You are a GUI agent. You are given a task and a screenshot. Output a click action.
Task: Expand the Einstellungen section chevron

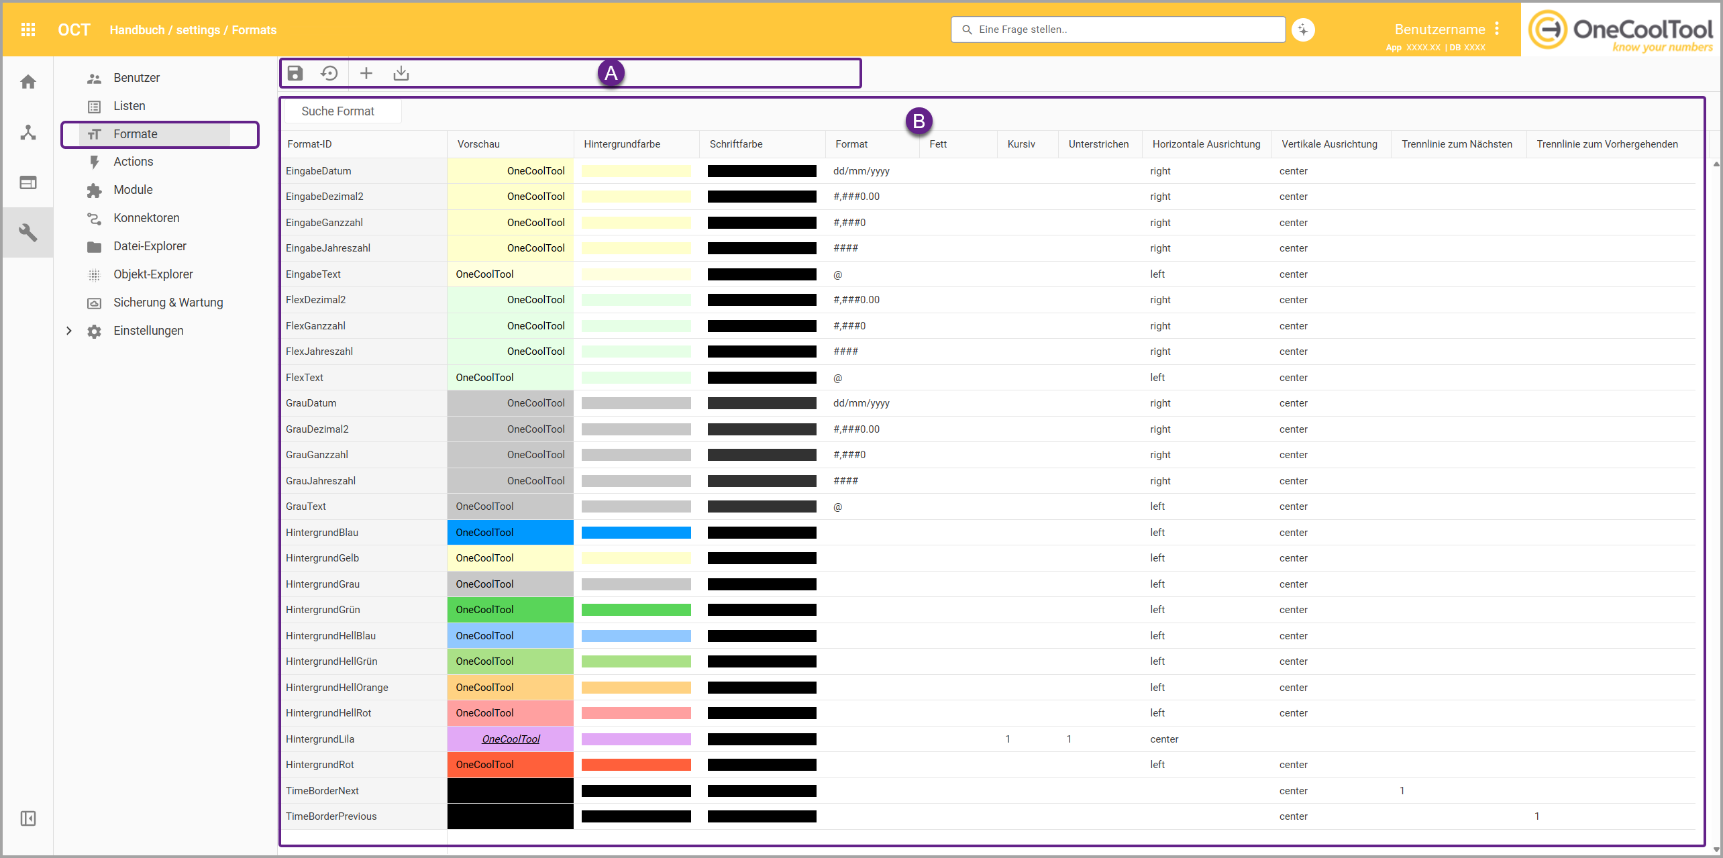coord(68,331)
